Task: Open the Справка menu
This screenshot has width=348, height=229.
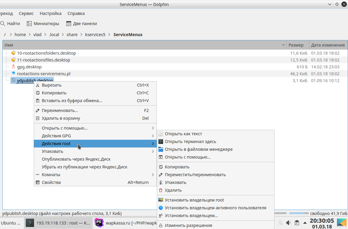Action: pos(76,13)
